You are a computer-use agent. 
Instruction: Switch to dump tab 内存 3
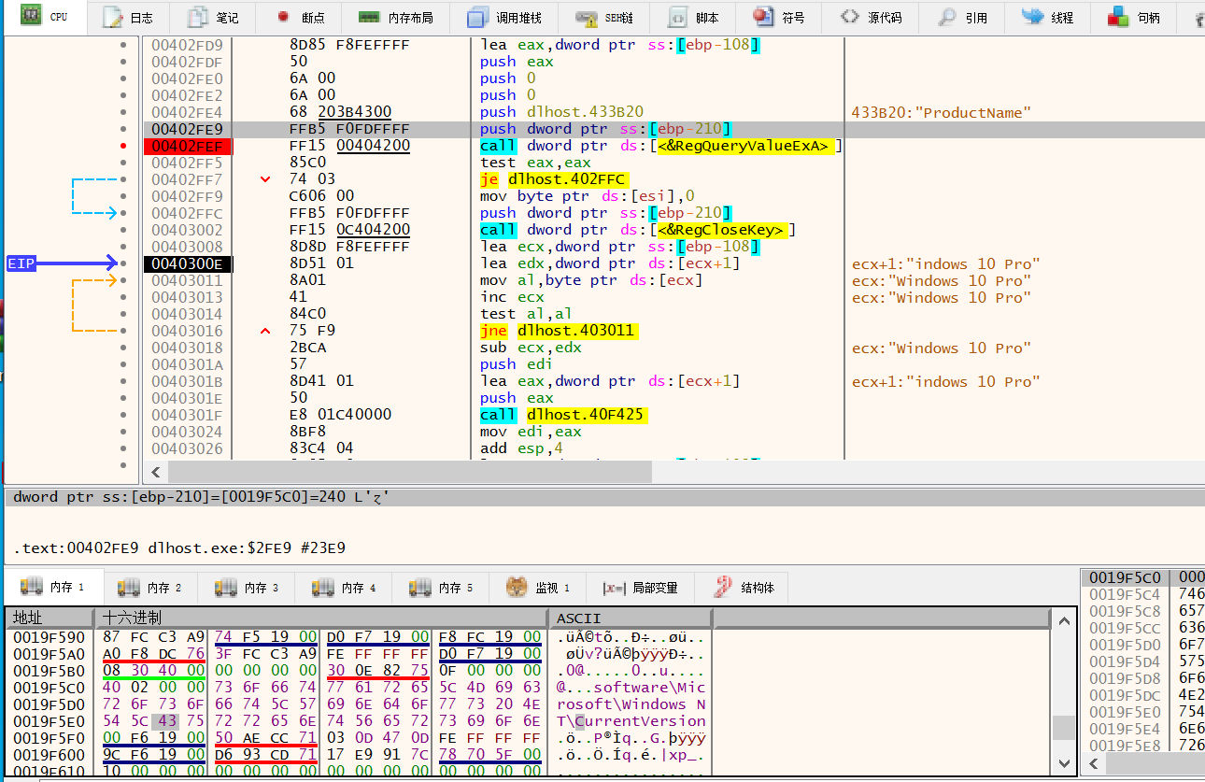coord(248,588)
